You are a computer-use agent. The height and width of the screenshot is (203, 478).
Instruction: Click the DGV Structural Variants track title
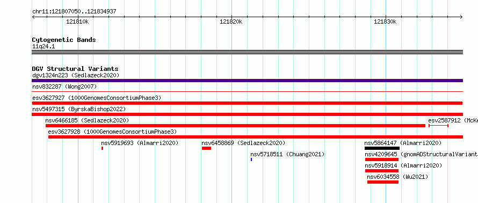tap(75, 69)
